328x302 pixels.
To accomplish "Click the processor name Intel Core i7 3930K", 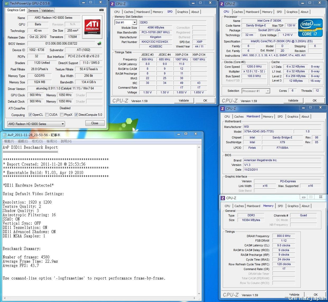I will [x=269, y=21].
